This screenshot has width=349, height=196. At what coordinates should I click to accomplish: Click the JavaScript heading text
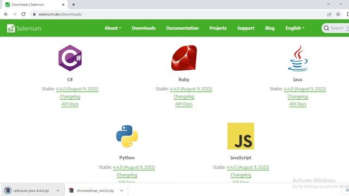coord(240,158)
